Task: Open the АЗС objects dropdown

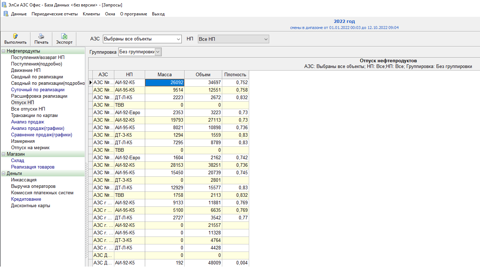Action: coord(179,39)
